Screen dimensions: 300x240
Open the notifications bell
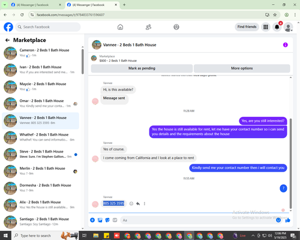(x=277, y=27)
